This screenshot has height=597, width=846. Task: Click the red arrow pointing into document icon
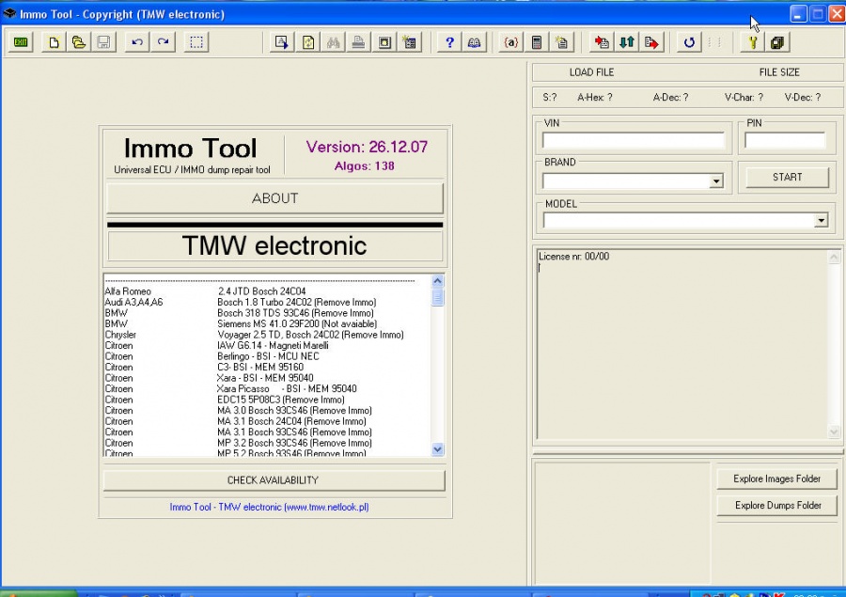pos(602,42)
